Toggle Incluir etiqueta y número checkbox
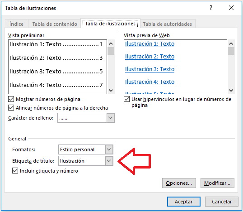This screenshot has width=243, height=212. [15, 171]
